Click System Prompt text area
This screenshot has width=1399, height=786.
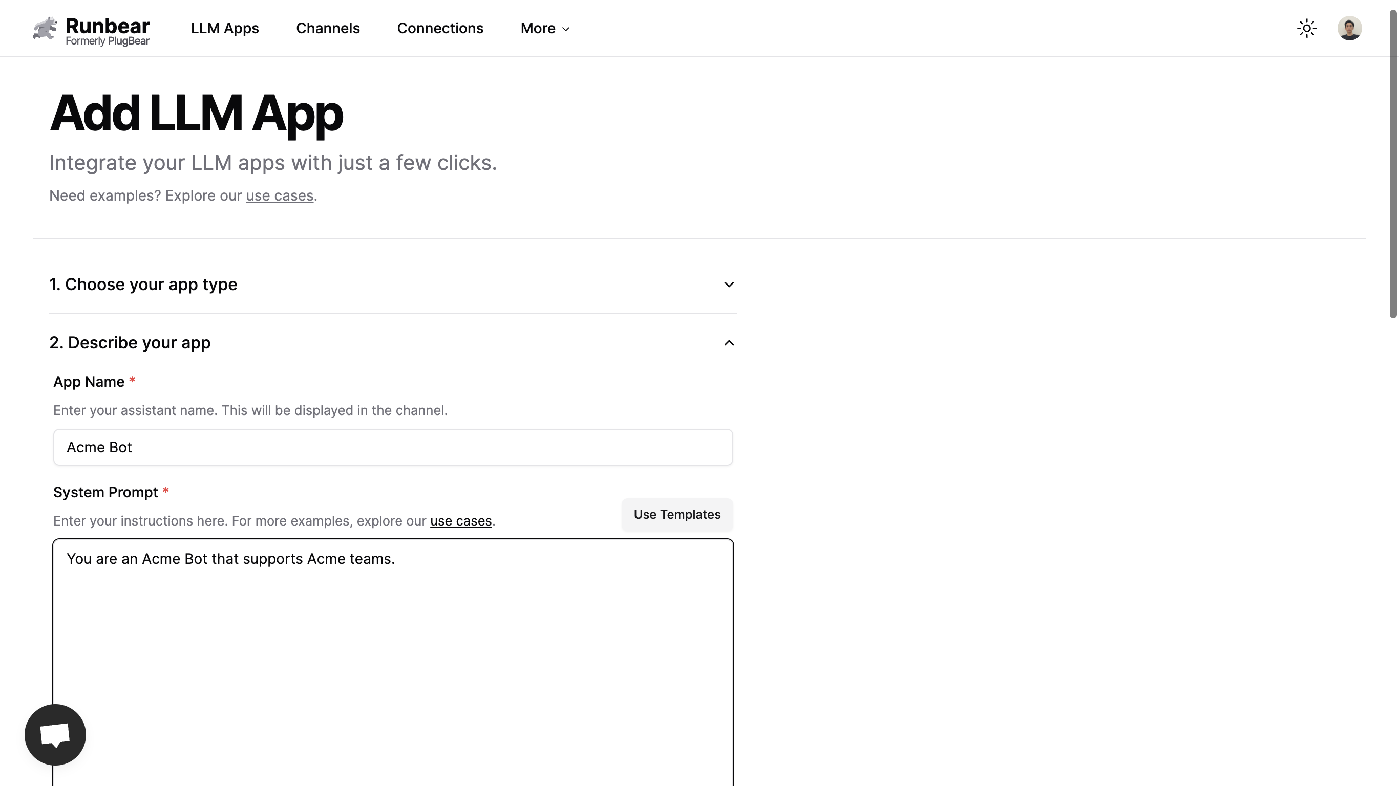393,662
